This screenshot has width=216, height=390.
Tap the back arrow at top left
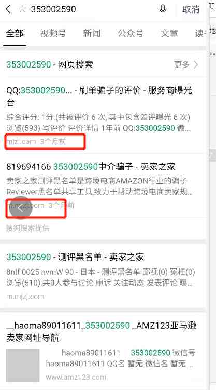(8, 9)
